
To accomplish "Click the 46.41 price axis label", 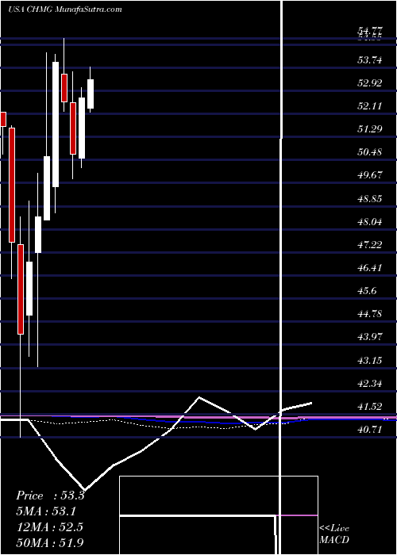I will click(x=370, y=268).
